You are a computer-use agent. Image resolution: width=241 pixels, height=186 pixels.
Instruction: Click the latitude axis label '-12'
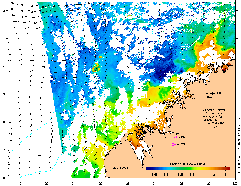point(3,10)
